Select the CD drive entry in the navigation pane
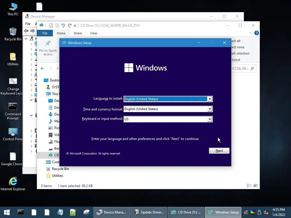This screenshot has width=291, height=218. [x=54, y=155]
